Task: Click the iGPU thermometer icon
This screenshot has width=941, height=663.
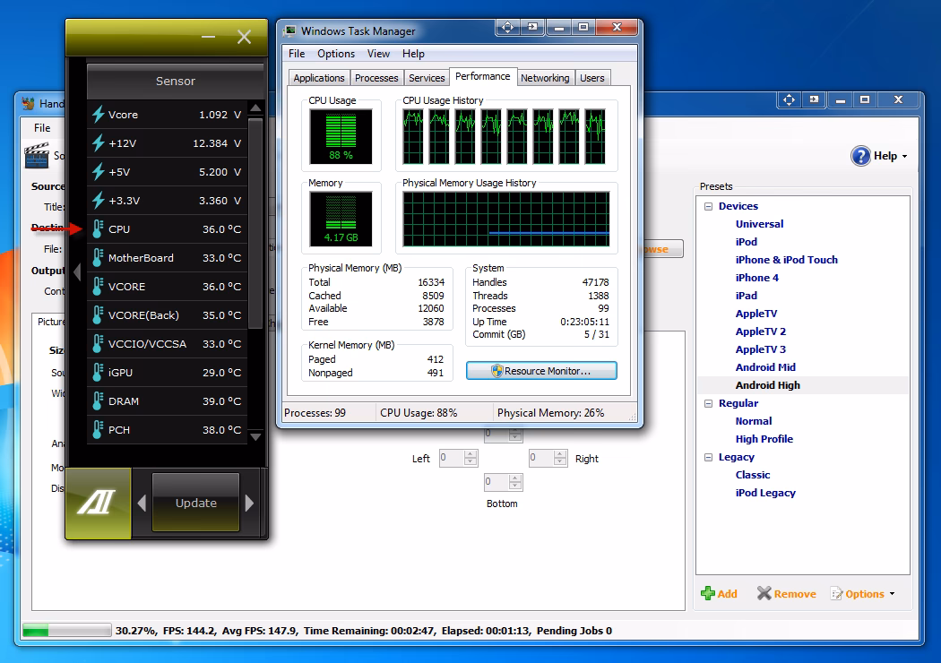Action: (x=97, y=372)
